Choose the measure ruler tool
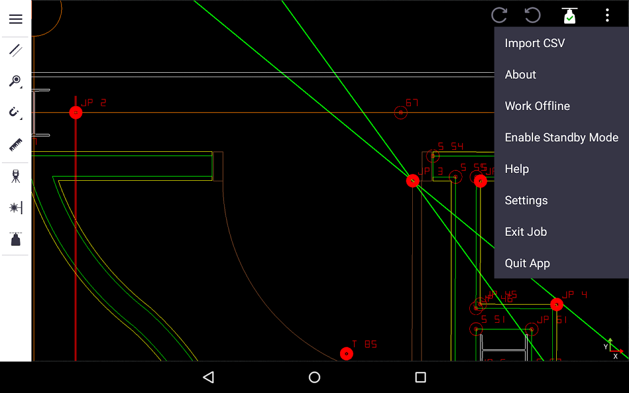The height and width of the screenshot is (393, 629). tap(16, 145)
